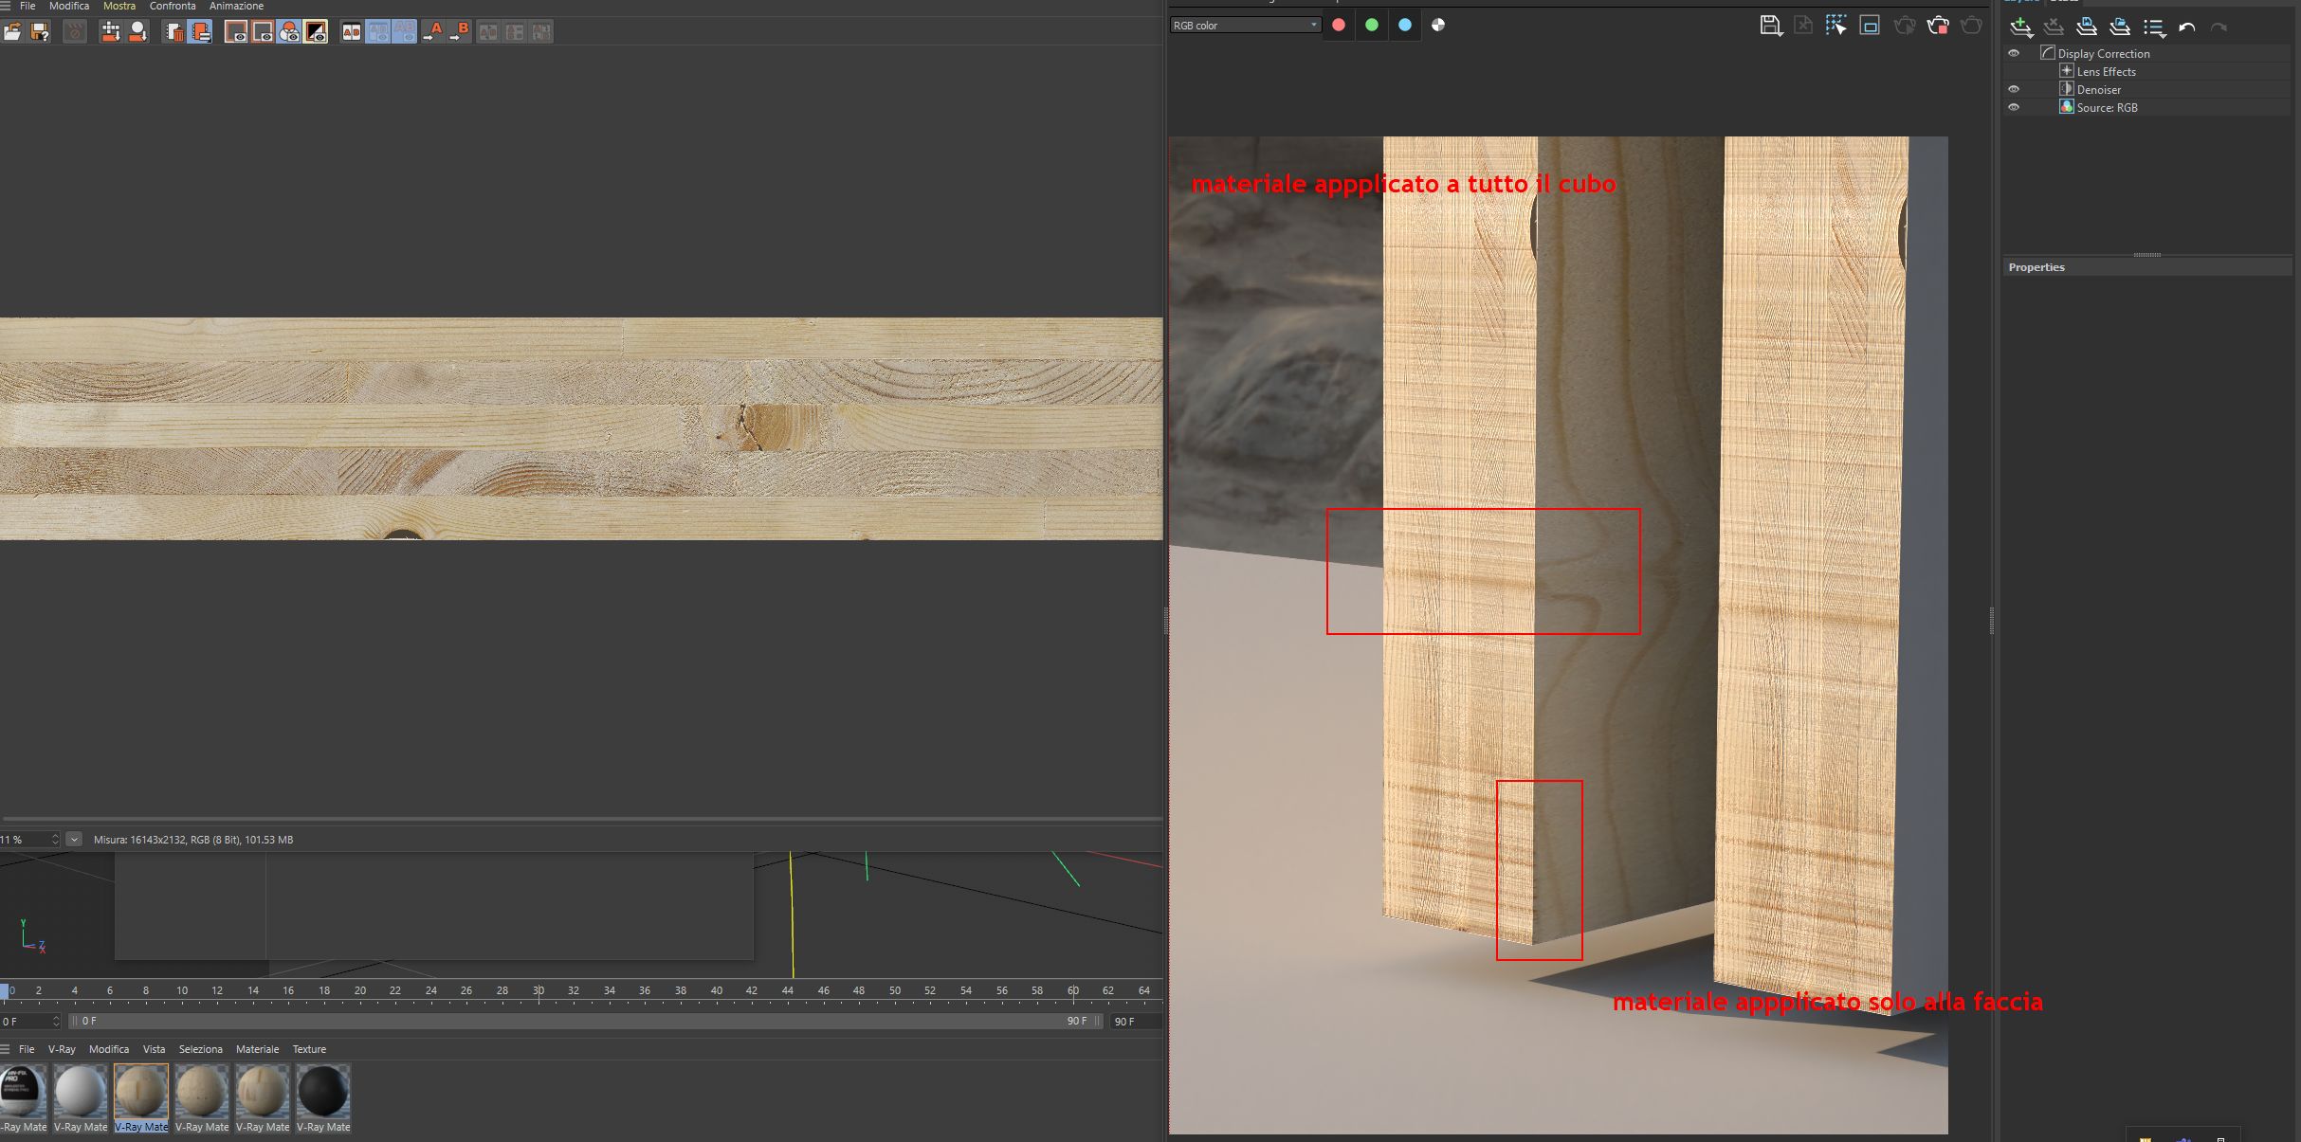Open the Confronta menu

[x=172, y=7]
